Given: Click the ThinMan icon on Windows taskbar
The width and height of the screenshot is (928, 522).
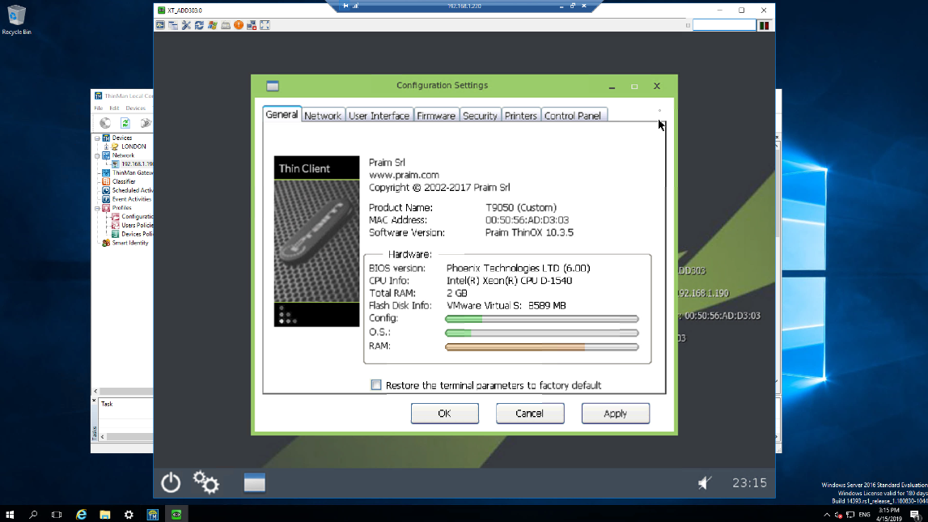Looking at the screenshot, I should point(153,514).
